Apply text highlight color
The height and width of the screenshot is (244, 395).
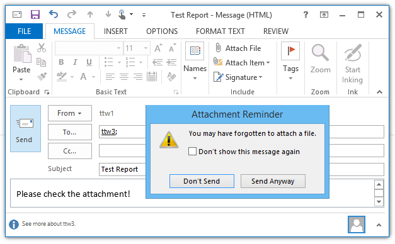pos(62,77)
